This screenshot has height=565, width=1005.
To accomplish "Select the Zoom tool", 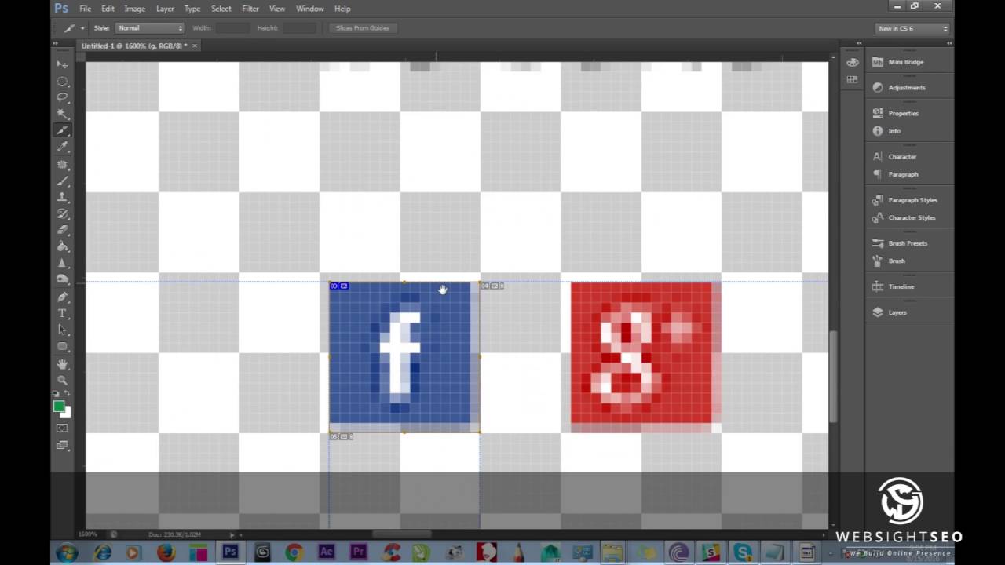I will (62, 380).
